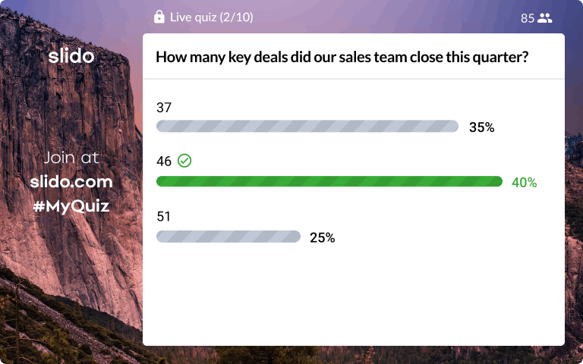The image size is (583, 364).
Task: Click the participants people icon
Action: tap(545, 18)
